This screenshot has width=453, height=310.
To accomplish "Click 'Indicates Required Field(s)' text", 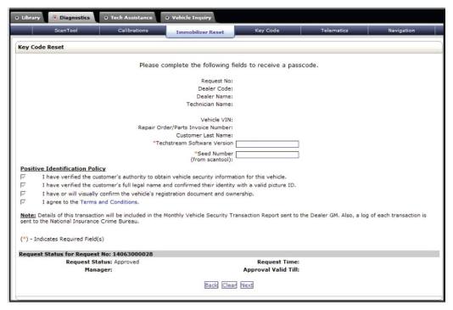I will [69, 240].
